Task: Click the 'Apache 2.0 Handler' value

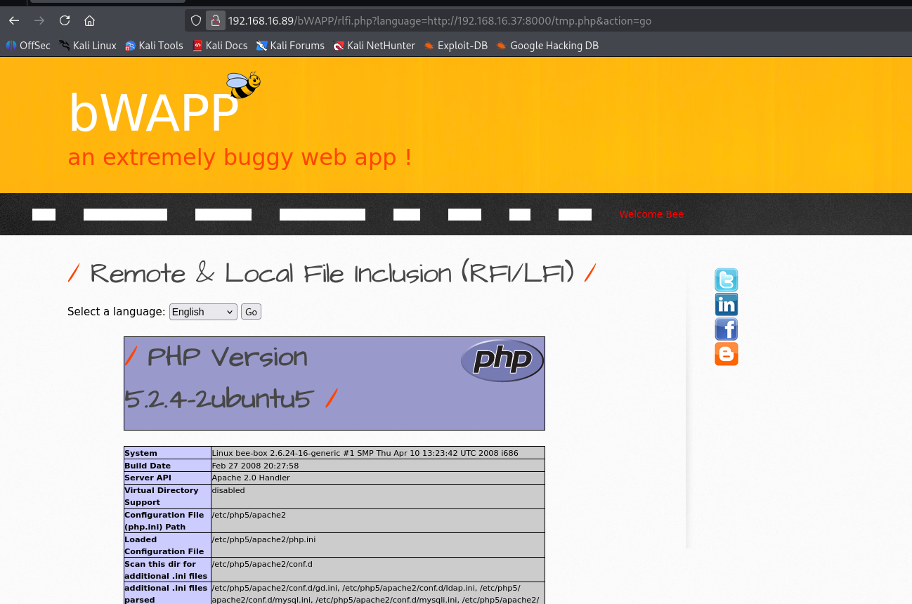Action: coord(251,478)
